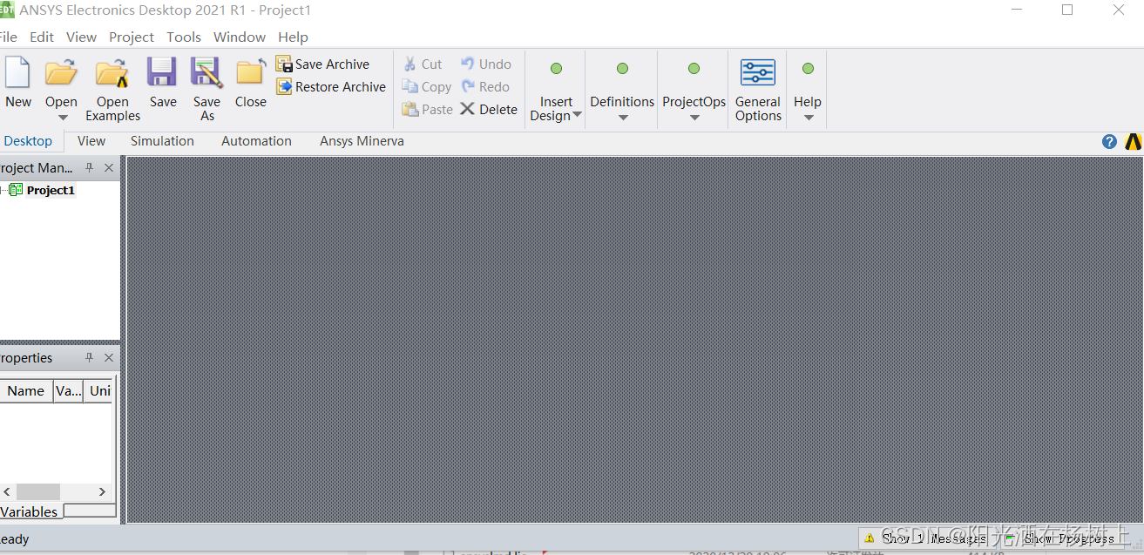Click the Properties horizontal scrollbar thumb
The image size is (1144, 555).
[x=37, y=491]
